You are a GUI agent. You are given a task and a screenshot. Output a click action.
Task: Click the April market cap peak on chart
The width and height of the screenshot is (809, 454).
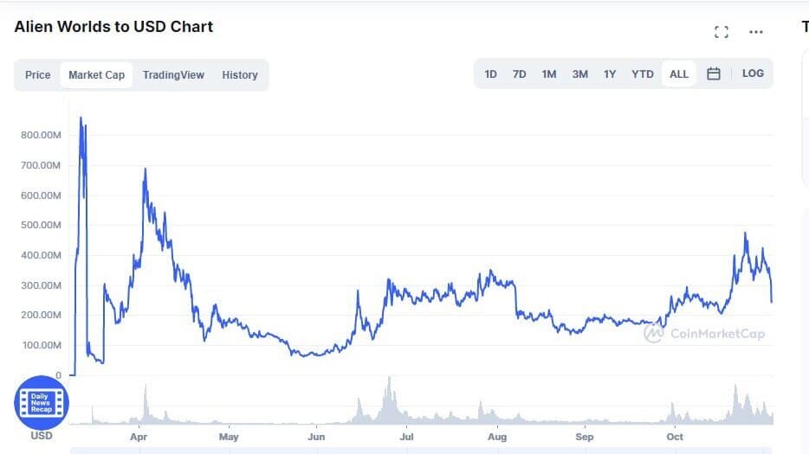tap(145, 169)
